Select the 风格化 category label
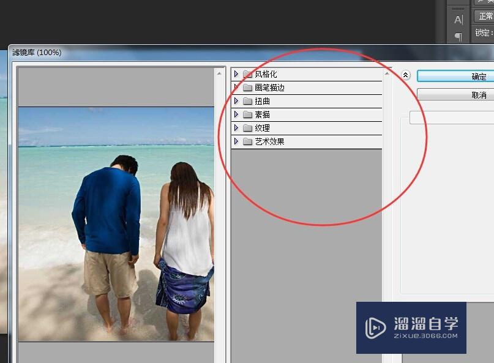The height and width of the screenshot is (363, 494). pos(266,74)
